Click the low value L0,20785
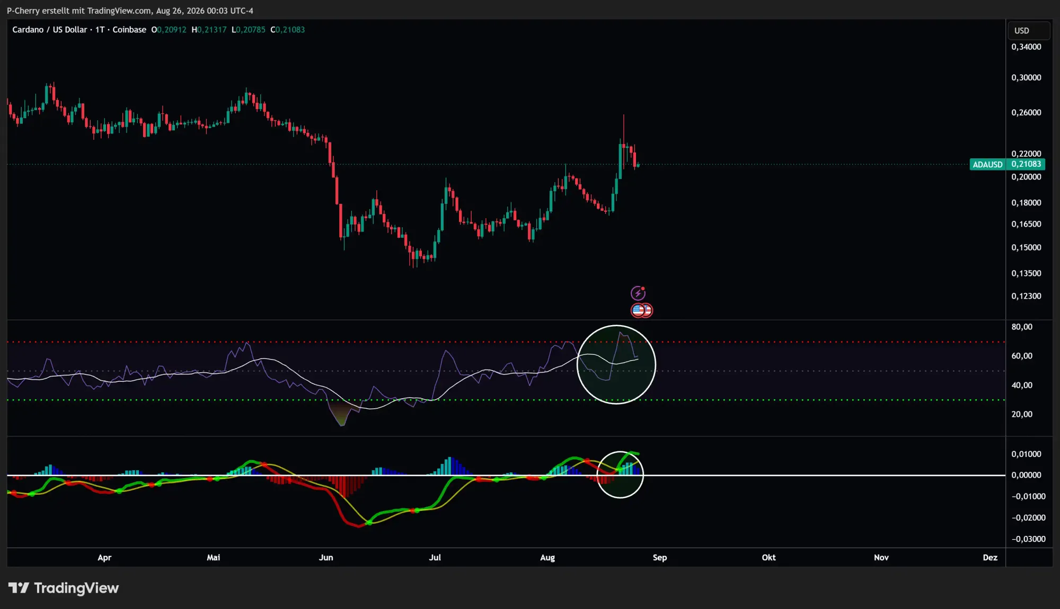 tap(249, 30)
